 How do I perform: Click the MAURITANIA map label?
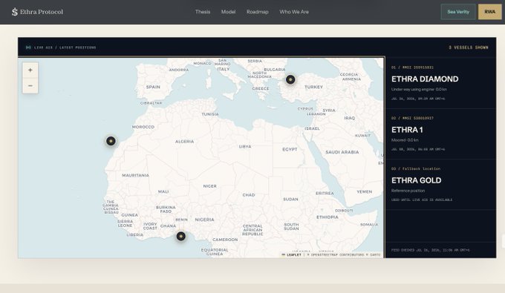[x=135, y=175]
